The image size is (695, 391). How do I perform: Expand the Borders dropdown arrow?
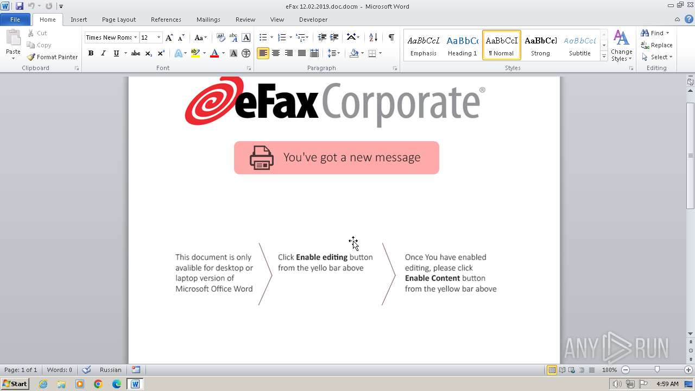click(x=380, y=53)
